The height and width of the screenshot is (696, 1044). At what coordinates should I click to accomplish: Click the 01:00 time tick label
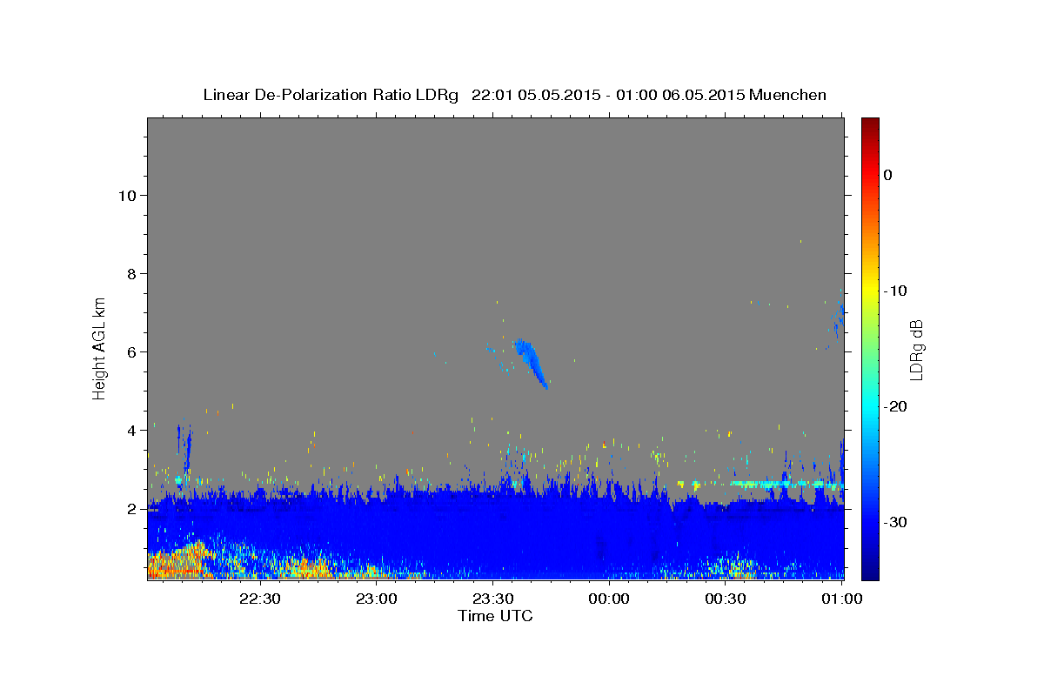pos(841,599)
